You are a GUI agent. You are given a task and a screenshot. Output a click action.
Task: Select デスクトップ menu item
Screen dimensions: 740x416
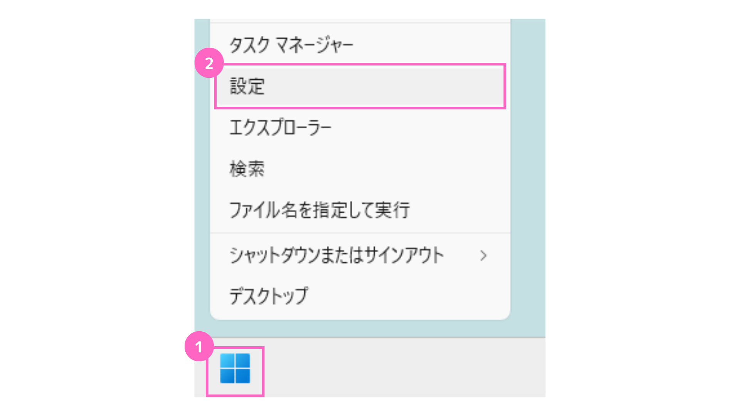tap(360, 296)
